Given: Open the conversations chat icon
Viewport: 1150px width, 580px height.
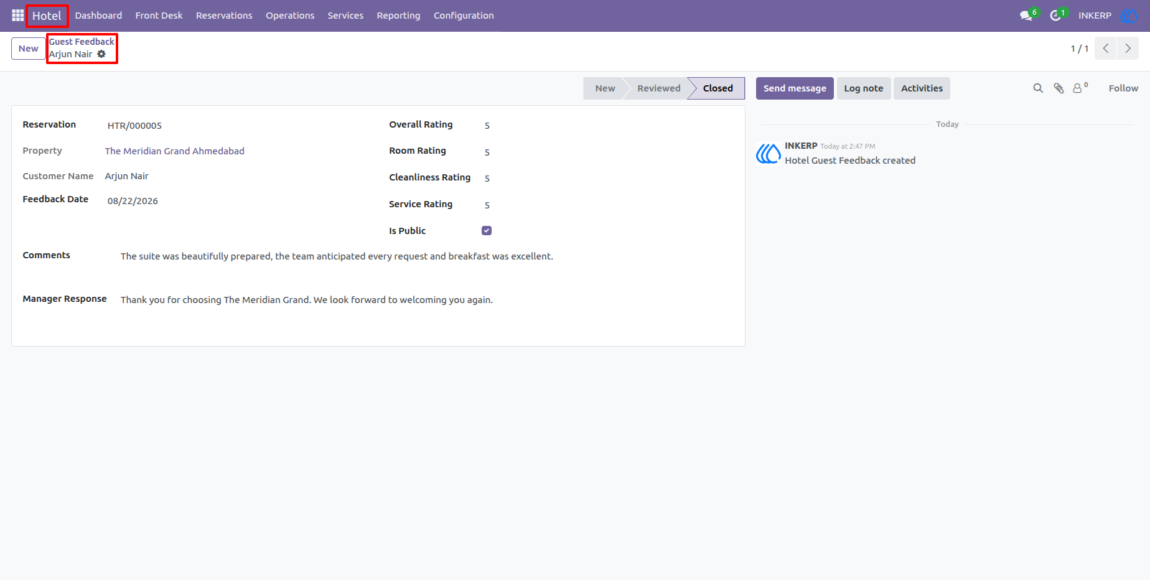Looking at the screenshot, I should [1027, 16].
